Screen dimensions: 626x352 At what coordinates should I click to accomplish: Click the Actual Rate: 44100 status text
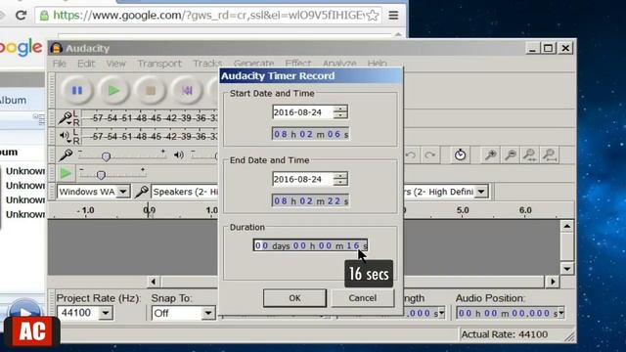coord(505,334)
